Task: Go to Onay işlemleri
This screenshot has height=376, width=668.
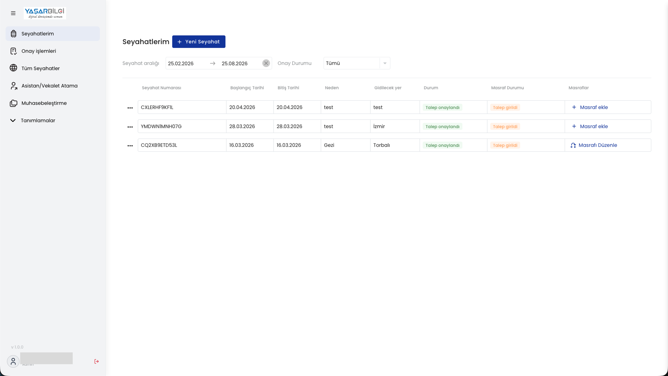Action: coord(53,51)
